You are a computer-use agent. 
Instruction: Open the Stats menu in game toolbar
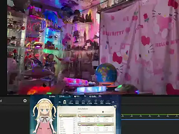[65, 102]
